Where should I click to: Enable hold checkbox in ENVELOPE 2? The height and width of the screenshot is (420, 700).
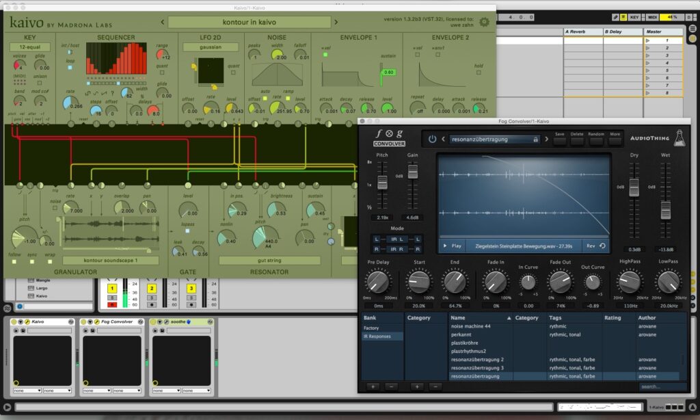(x=479, y=73)
